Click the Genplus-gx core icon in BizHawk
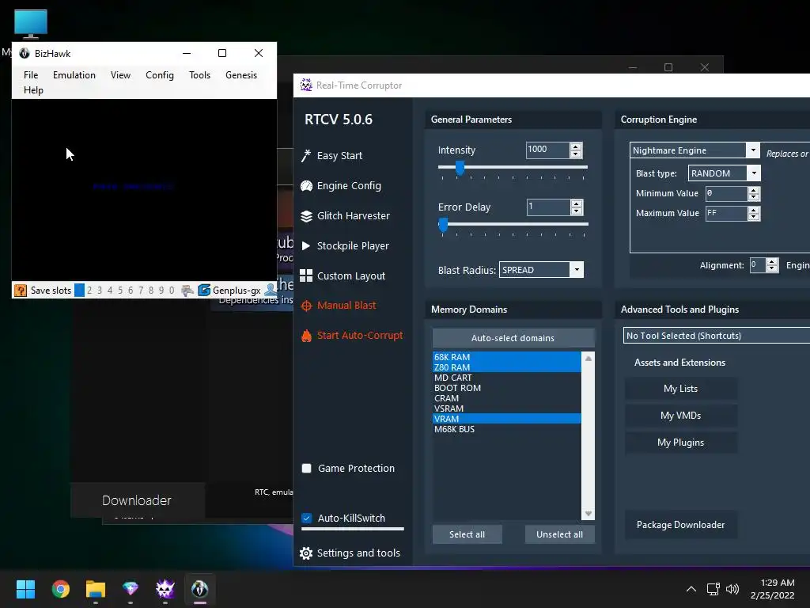This screenshot has width=810, height=608. pyautogui.click(x=204, y=291)
